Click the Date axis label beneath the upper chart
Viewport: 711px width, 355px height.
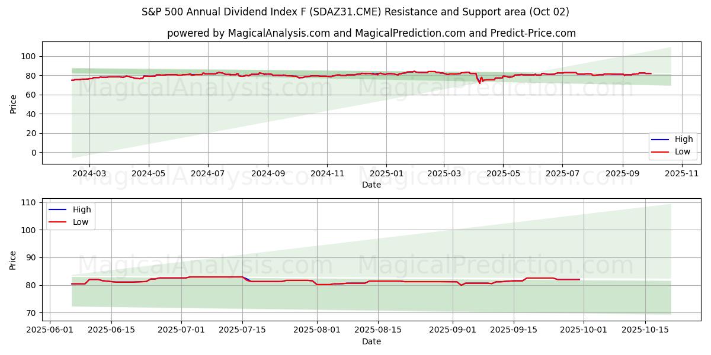(x=371, y=185)
